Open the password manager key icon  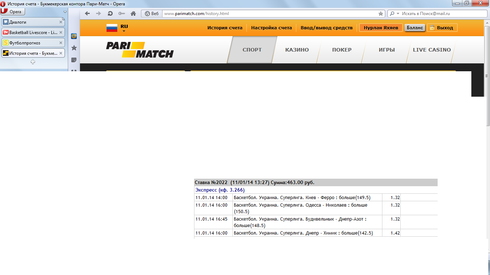pos(122,14)
